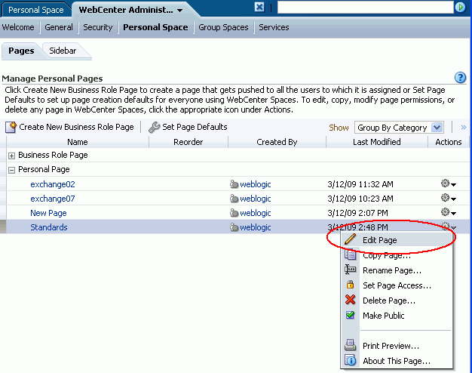Collapse the Personal Page group

[11, 171]
